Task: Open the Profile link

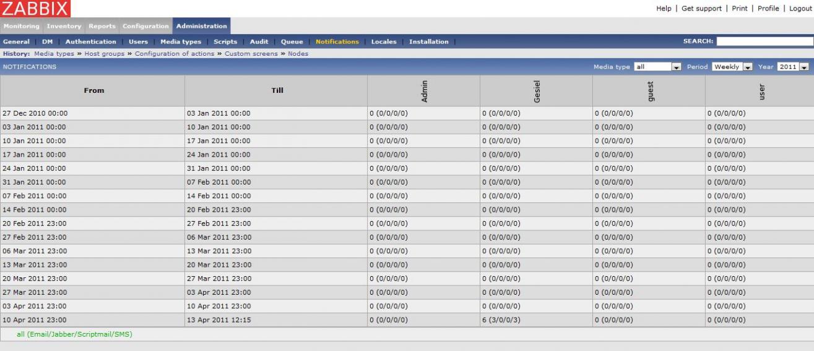Action: 768,8
